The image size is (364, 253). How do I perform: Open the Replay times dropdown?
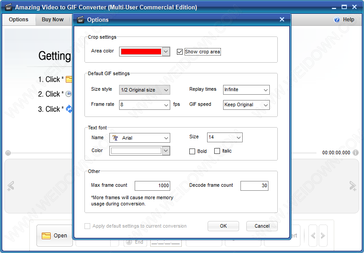(246, 90)
